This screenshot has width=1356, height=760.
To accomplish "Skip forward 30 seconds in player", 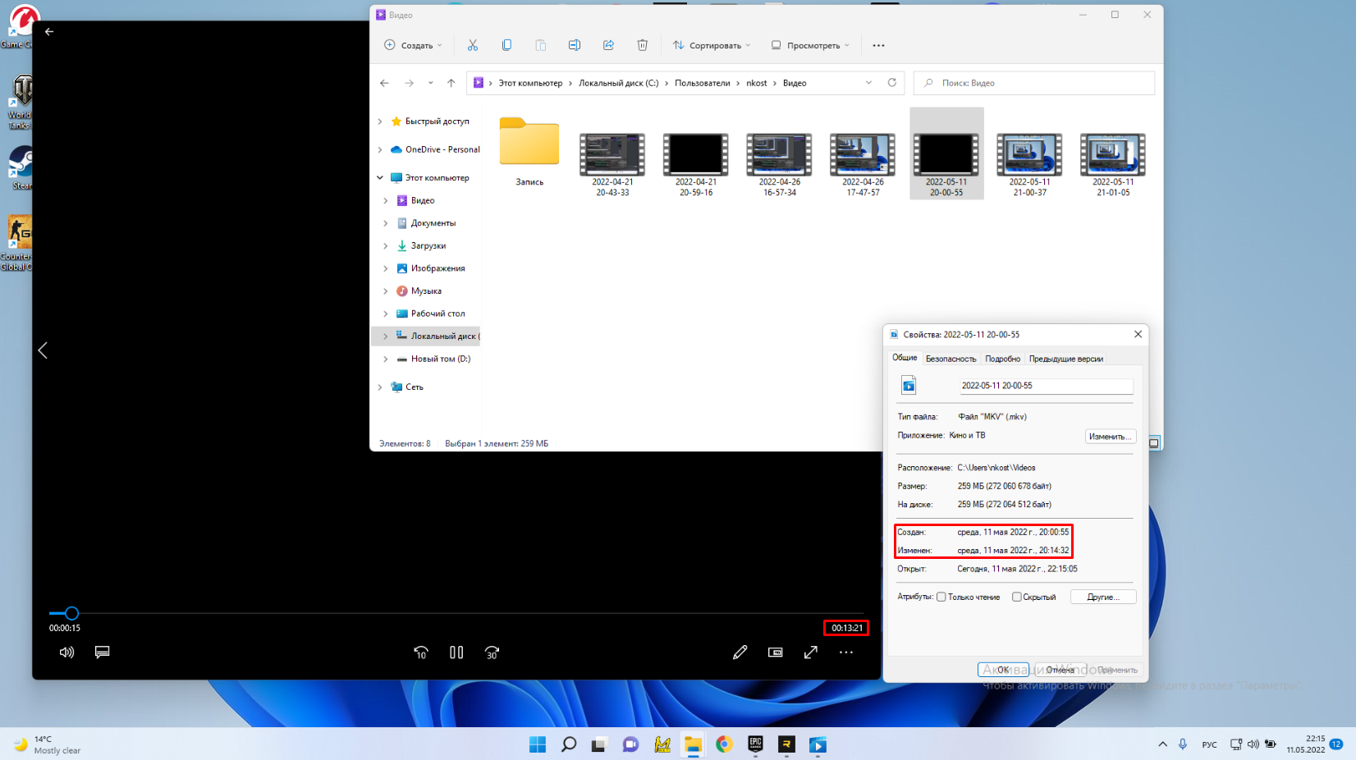I will click(x=492, y=652).
